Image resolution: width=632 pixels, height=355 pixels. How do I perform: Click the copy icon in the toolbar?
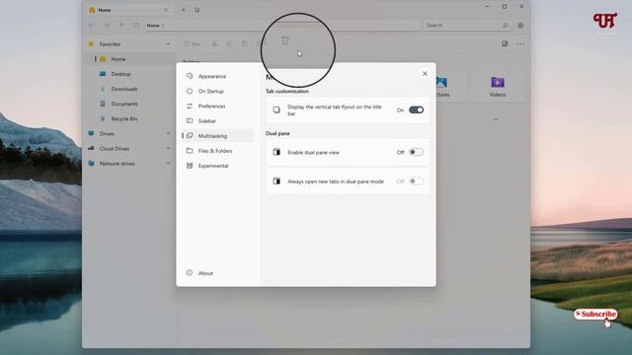[229, 43]
